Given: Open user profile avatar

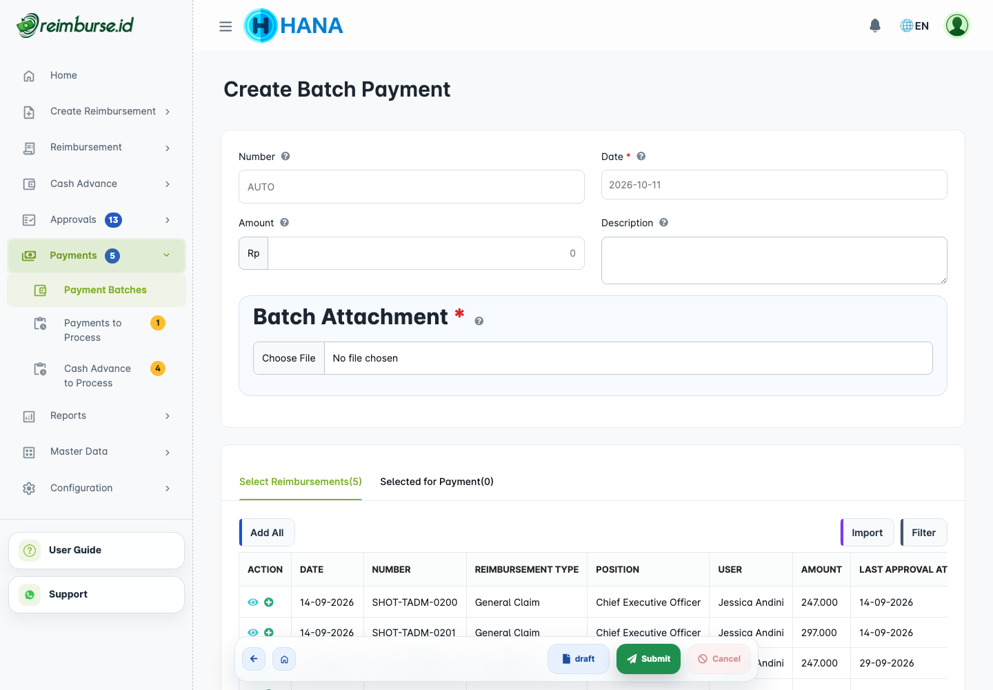Looking at the screenshot, I should pos(957,26).
